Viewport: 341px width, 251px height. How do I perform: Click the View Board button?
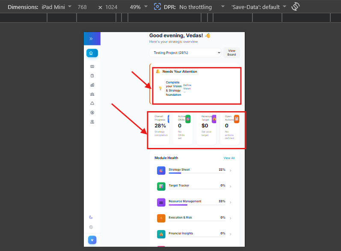pos(231,53)
